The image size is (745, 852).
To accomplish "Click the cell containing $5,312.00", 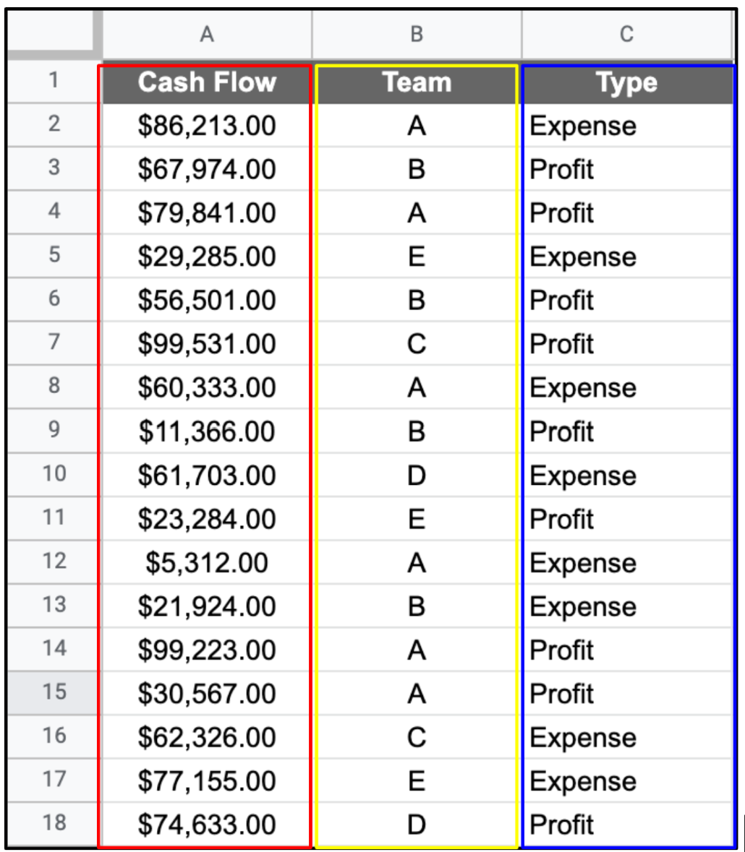I will (x=207, y=562).
